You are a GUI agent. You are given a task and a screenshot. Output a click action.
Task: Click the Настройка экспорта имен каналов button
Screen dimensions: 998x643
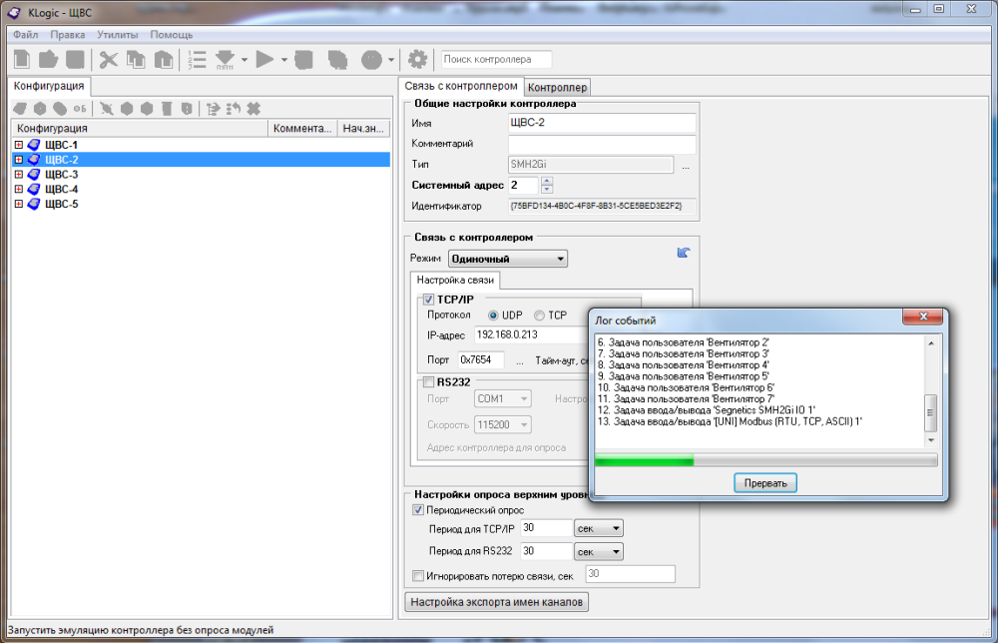(x=498, y=602)
